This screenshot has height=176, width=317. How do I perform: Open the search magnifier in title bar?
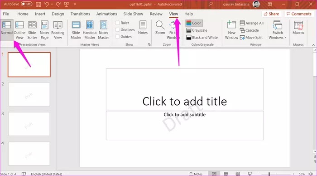tap(211, 4)
